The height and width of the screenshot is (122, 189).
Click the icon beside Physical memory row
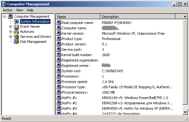click(59, 92)
